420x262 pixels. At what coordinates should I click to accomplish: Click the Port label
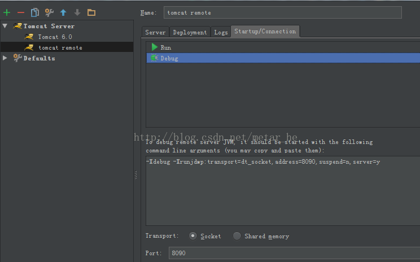(x=154, y=253)
